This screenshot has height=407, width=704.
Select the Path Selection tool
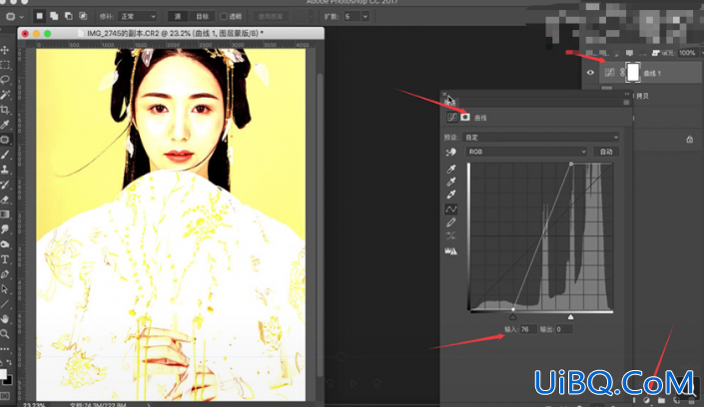(x=5, y=289)
